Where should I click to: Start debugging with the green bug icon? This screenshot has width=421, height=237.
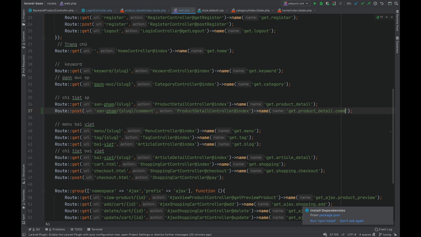tap(321, 4)
